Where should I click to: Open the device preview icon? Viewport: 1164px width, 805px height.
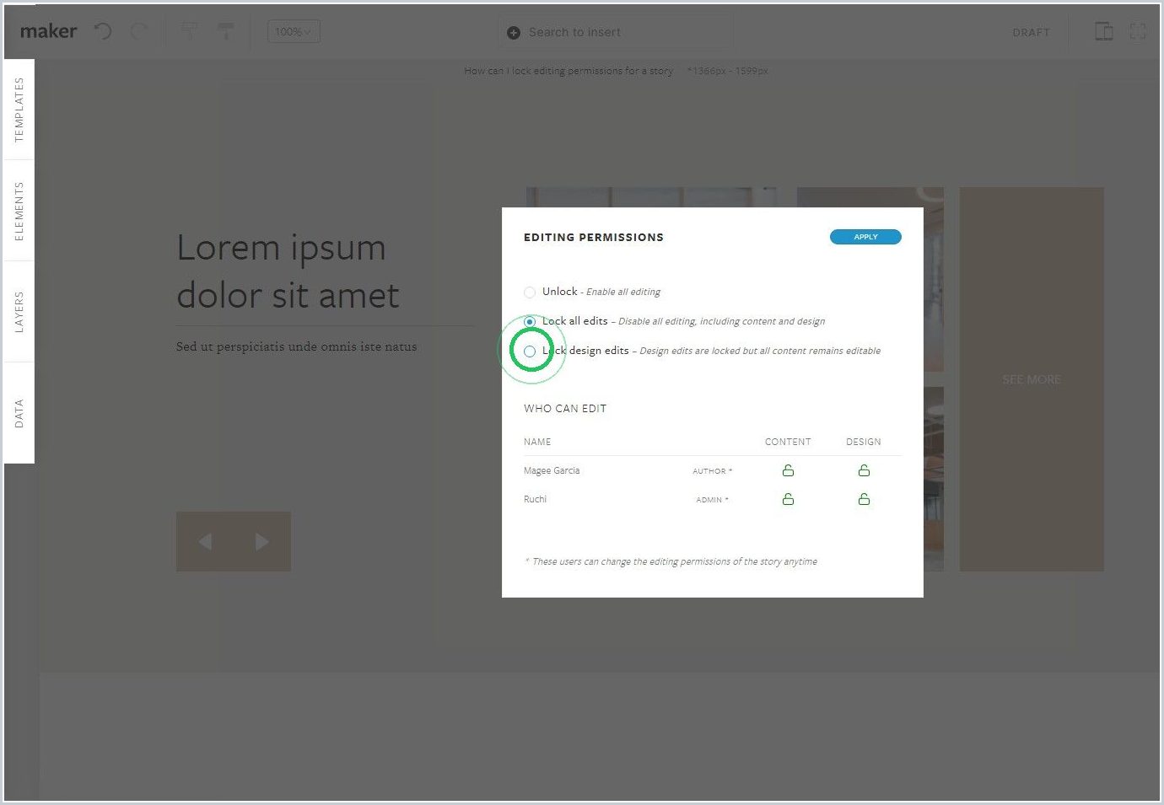pyautogui.click(x=1103, y=32)
